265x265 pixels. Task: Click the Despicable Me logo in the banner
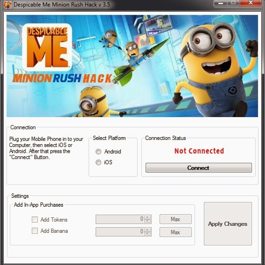click(47, 47)
